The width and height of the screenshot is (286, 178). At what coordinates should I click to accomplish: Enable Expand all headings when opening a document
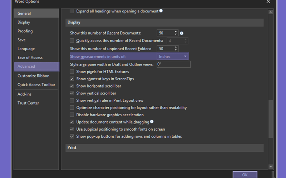(72, 11)
